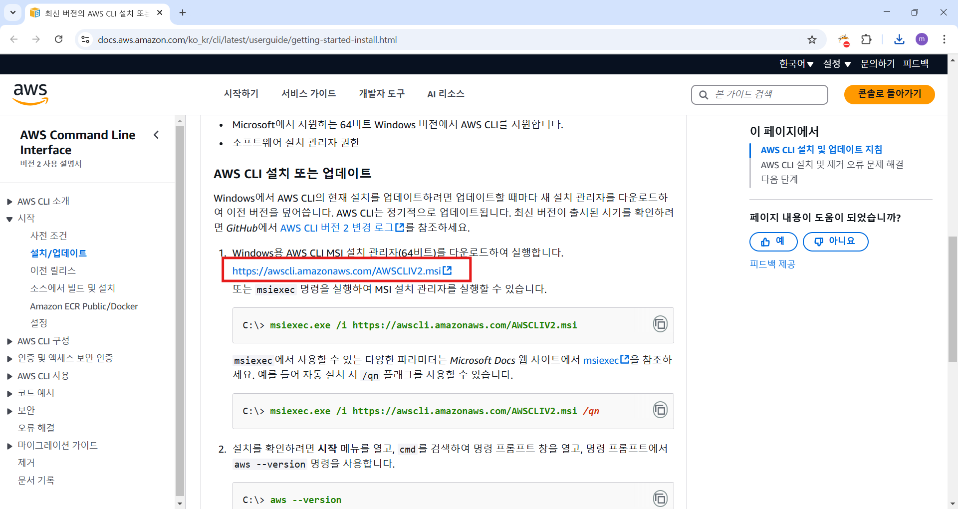The width and height of the screenshot is (958, 509).
Task: Open 소스에서 빌드 및 설치 page
Action: tap(72, 288)
